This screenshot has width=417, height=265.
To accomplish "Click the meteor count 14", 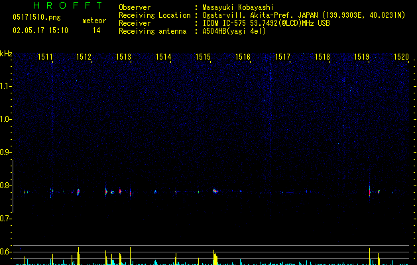I will click(97, 30).
